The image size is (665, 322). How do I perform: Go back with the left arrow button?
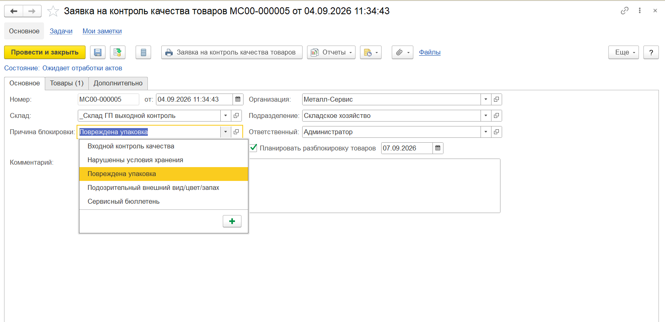coord(14,11)
